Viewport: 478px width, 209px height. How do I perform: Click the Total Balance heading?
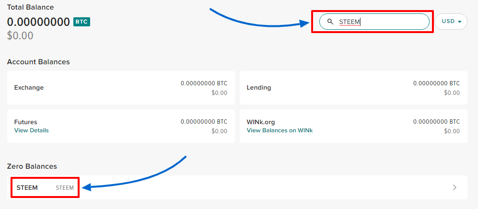31,7
